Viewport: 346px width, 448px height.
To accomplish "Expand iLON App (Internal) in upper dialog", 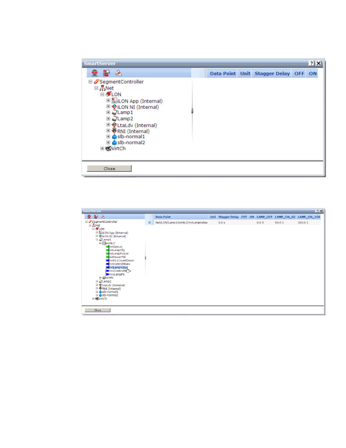I will pyautogui.click(x=108, y=100).
